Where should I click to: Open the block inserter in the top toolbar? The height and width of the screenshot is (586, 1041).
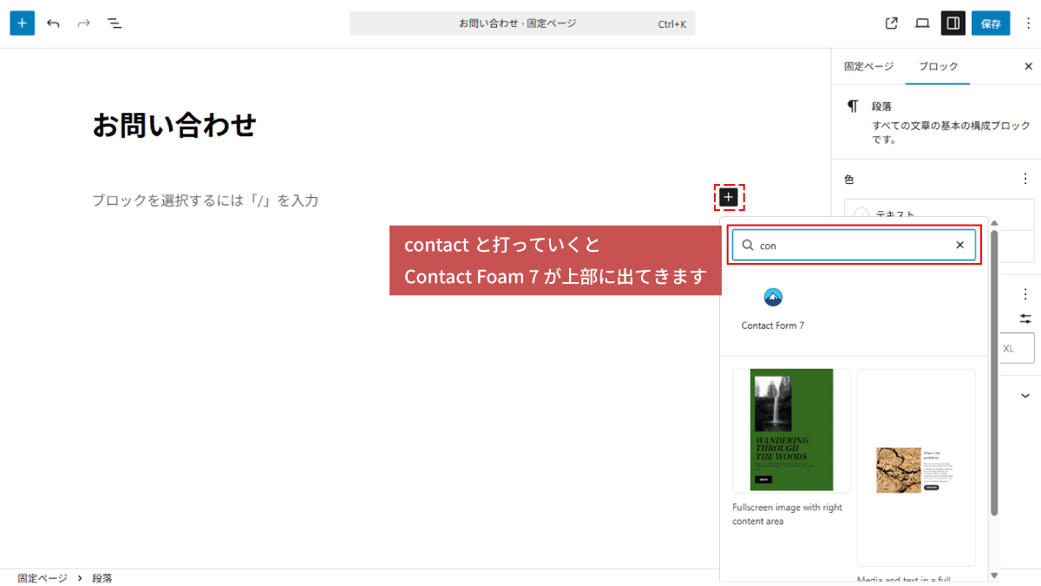(22, 23)
